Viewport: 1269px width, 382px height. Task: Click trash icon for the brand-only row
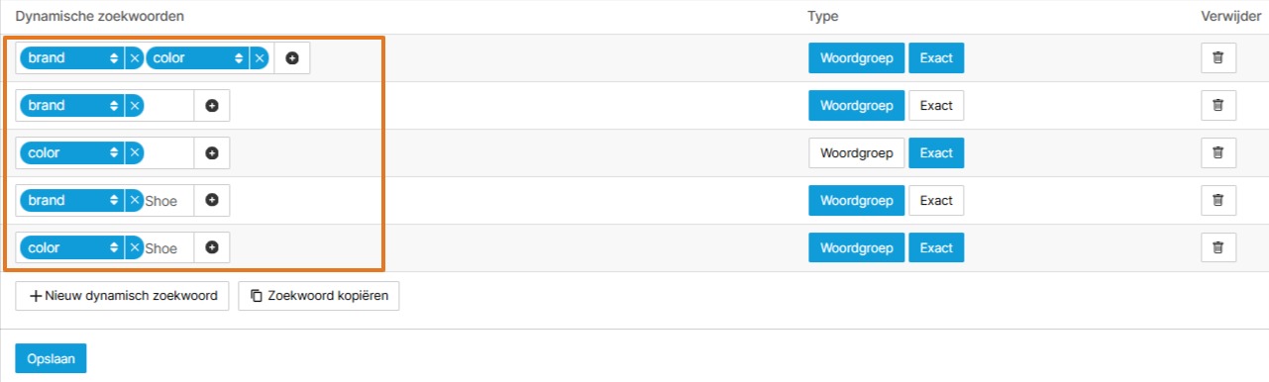click(x=1218, y=106)
